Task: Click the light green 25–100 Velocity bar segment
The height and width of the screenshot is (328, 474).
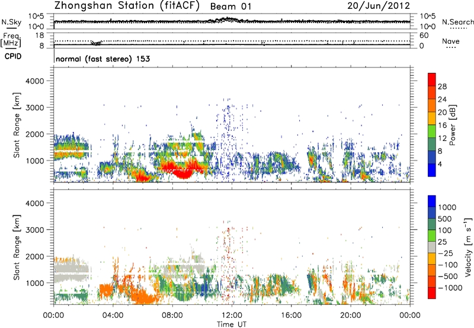Action: tap(432, 236)
